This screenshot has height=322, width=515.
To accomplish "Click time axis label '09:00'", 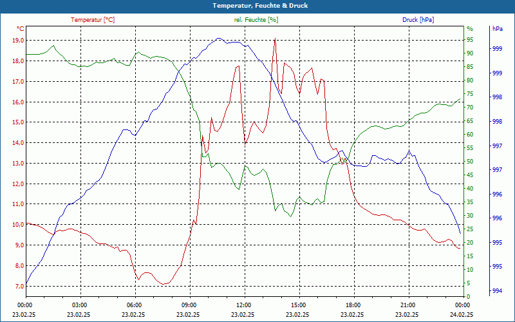I will coord(189,305).
